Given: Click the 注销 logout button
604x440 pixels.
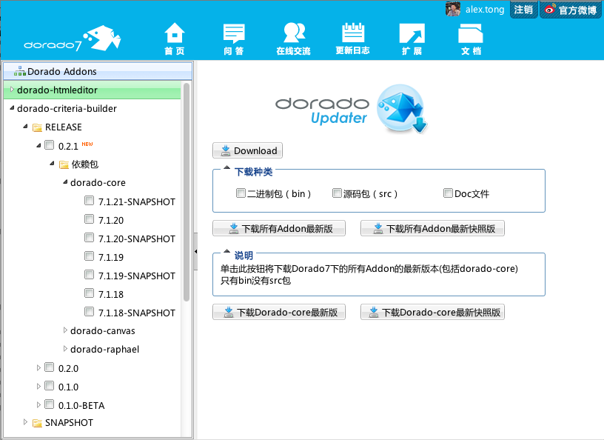Looking at the screenshot, I should tap(523, 10).
